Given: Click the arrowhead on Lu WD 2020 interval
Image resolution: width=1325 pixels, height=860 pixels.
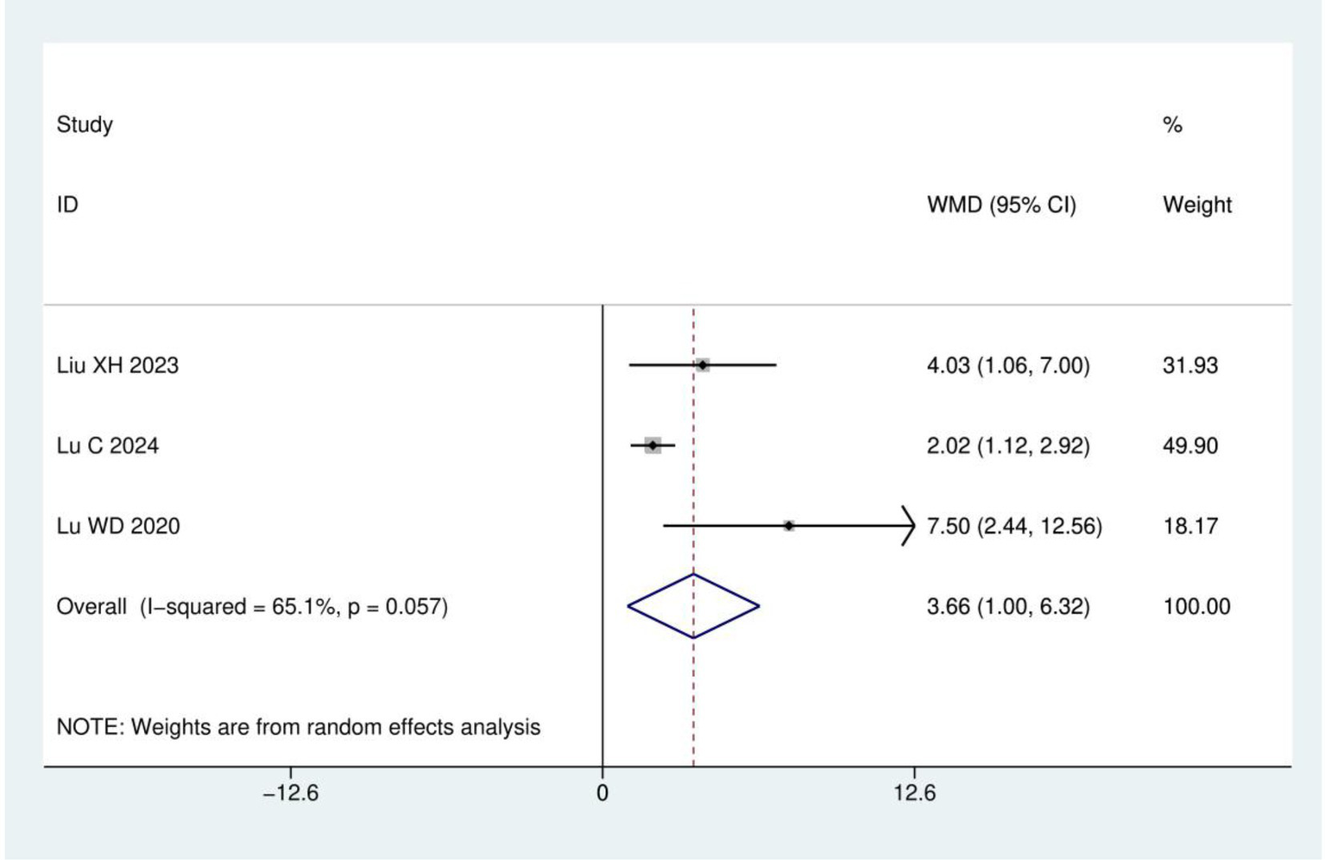Looking at the screenshot, I should click(908, 526).
